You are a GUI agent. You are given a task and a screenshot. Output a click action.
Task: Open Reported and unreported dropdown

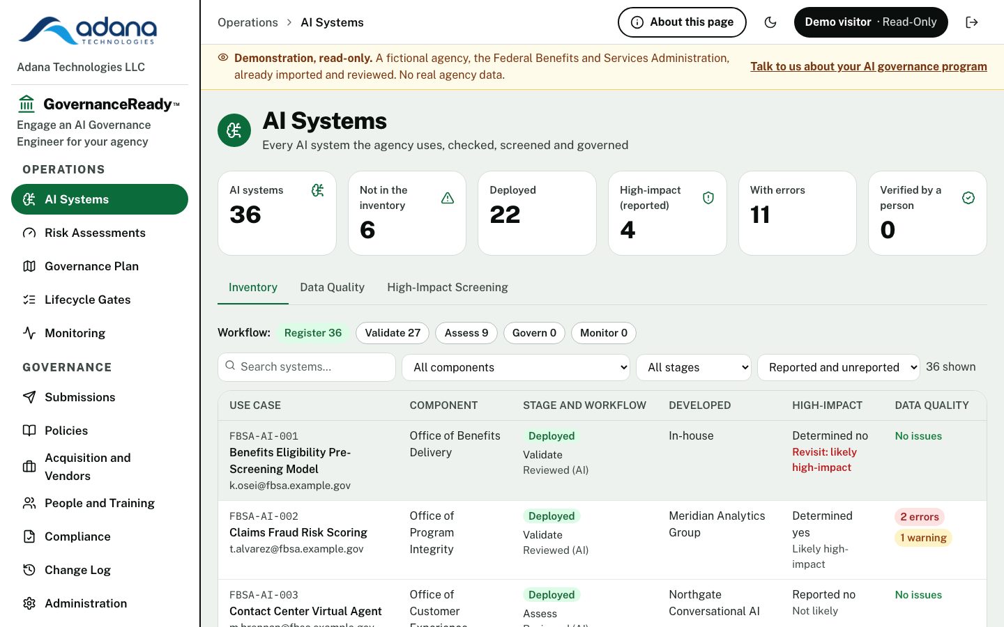coord(839,367)
